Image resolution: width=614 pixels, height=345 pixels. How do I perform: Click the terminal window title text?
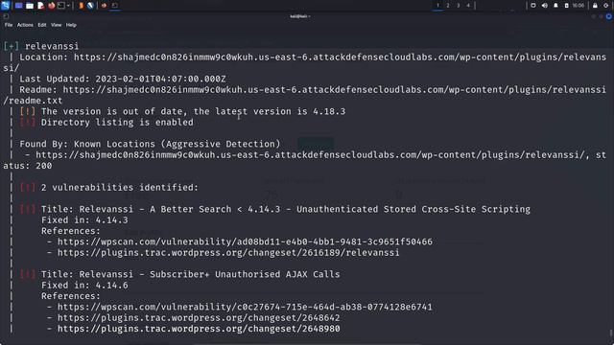pos(300,16)
